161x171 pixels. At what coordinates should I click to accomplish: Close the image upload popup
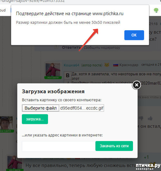[137, 85]
